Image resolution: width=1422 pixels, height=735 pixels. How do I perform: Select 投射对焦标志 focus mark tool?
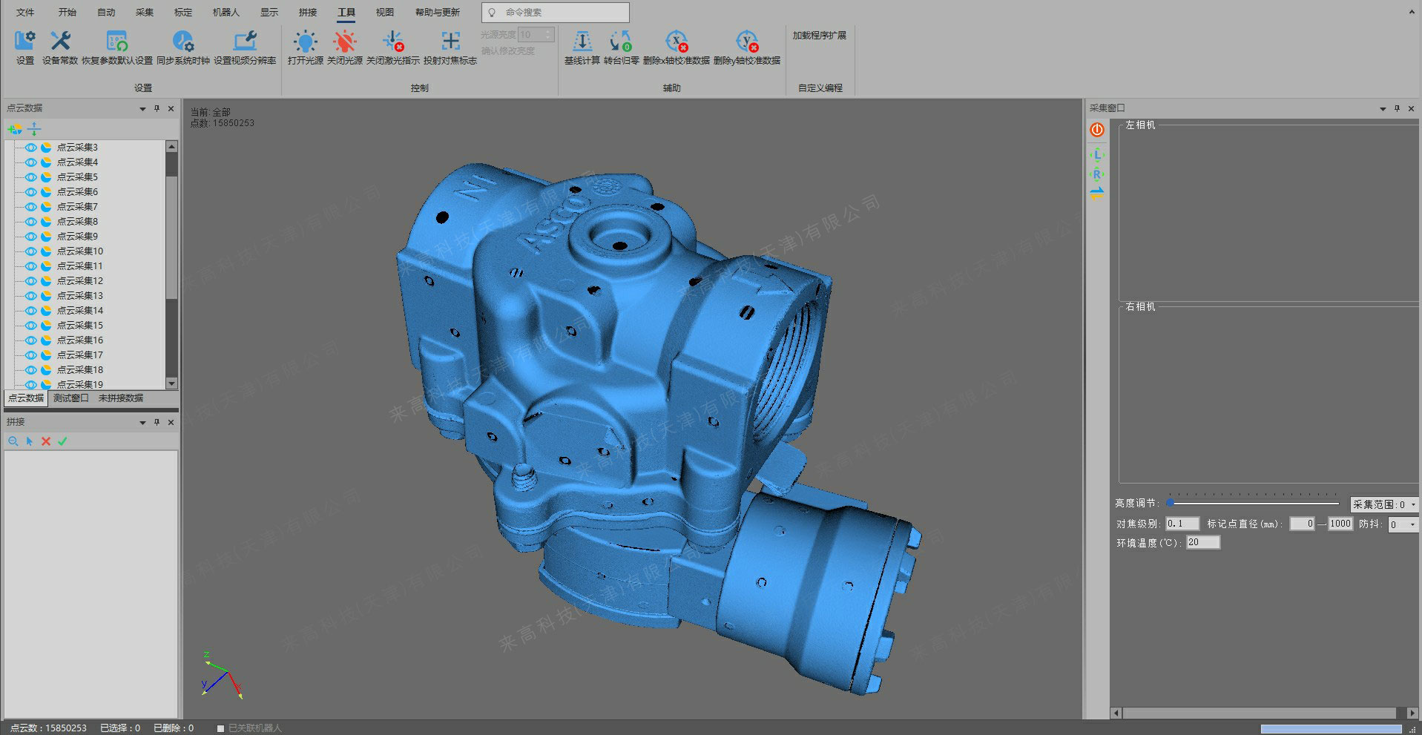(x=450, y=42)
